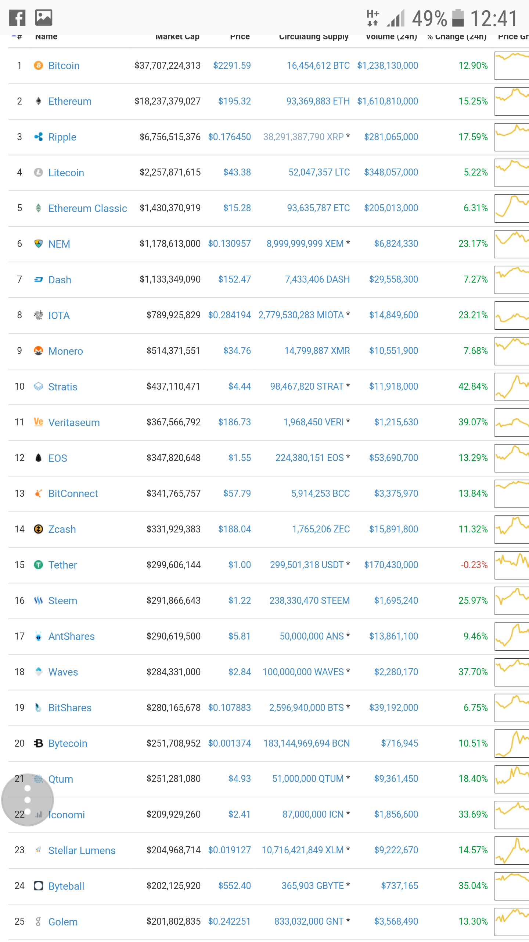Viewport: 529px width, 942px height.
Task: Tap the Stratis logo icon
Action: (x=38, y=386)
